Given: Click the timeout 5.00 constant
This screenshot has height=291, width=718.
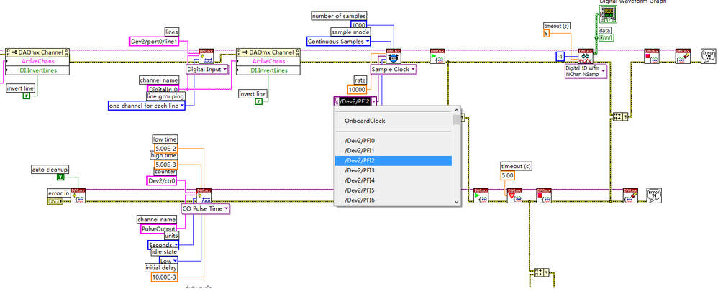Looking at the screenshot, I should (508, 175).
